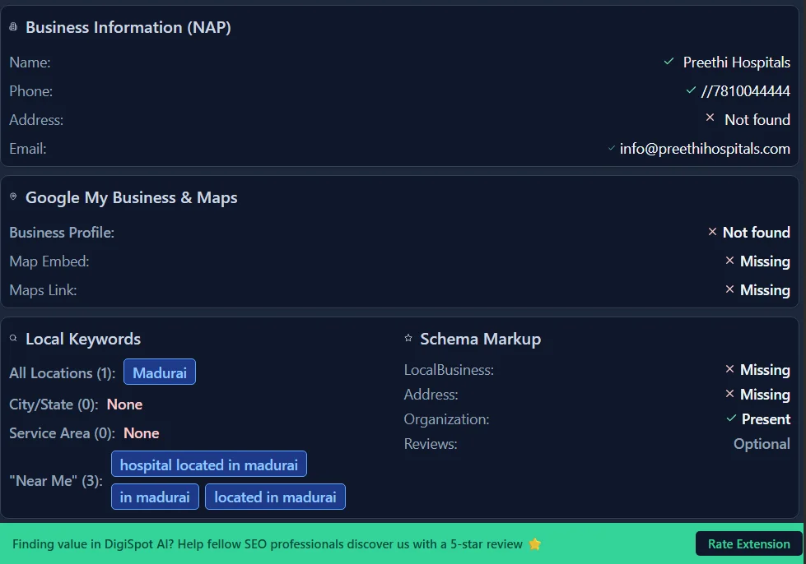Click the 'Missing' value for Maps Link
The image size is (806, 564).
(x=765, y=290)
